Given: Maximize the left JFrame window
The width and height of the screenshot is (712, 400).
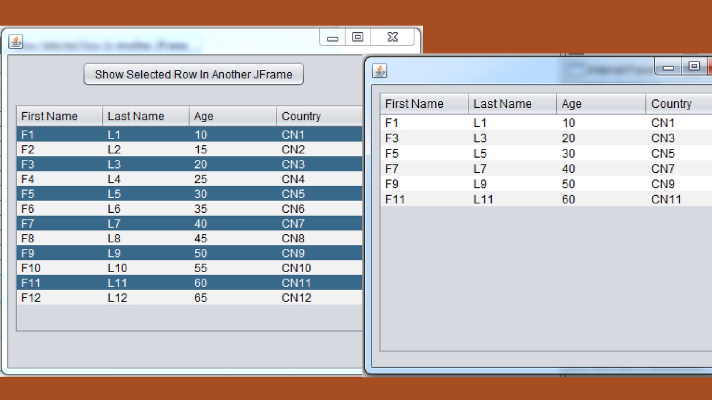Looking at the screenshot, I should click(x=358, y=37).
